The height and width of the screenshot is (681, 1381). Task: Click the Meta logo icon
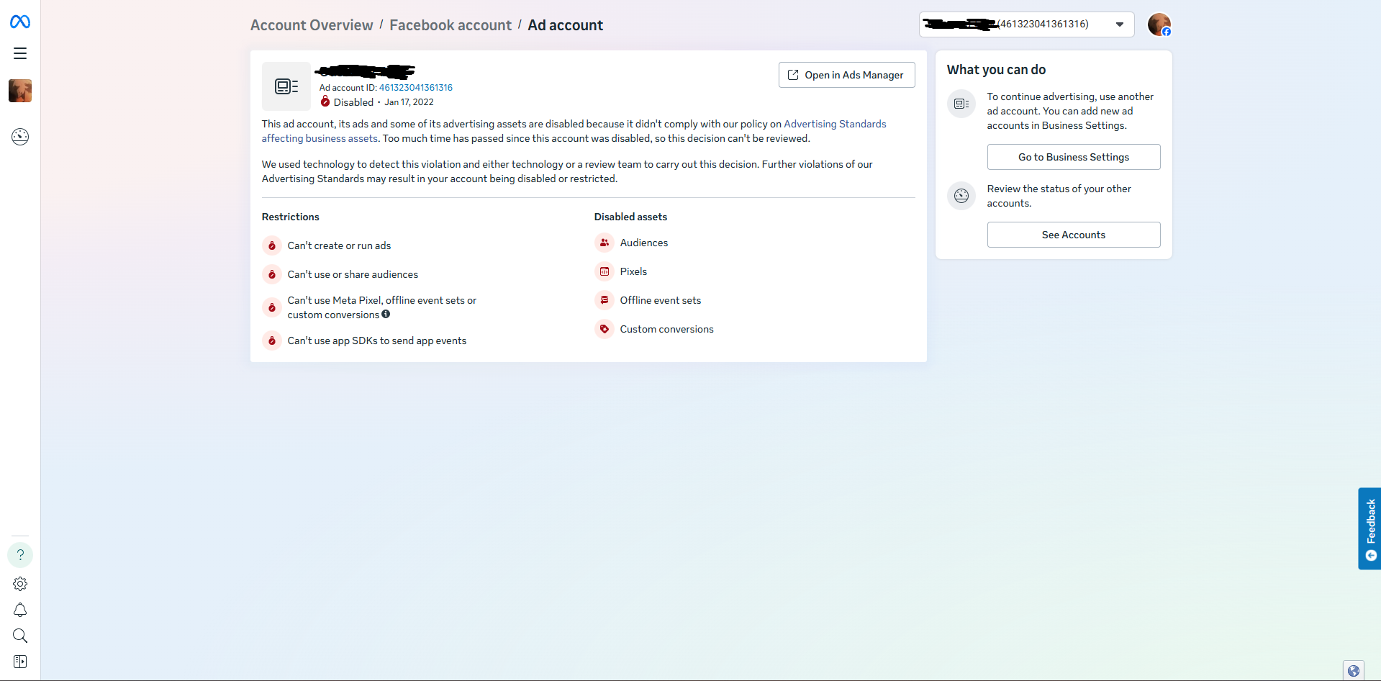pyautogui.click(x=20, y=22)
